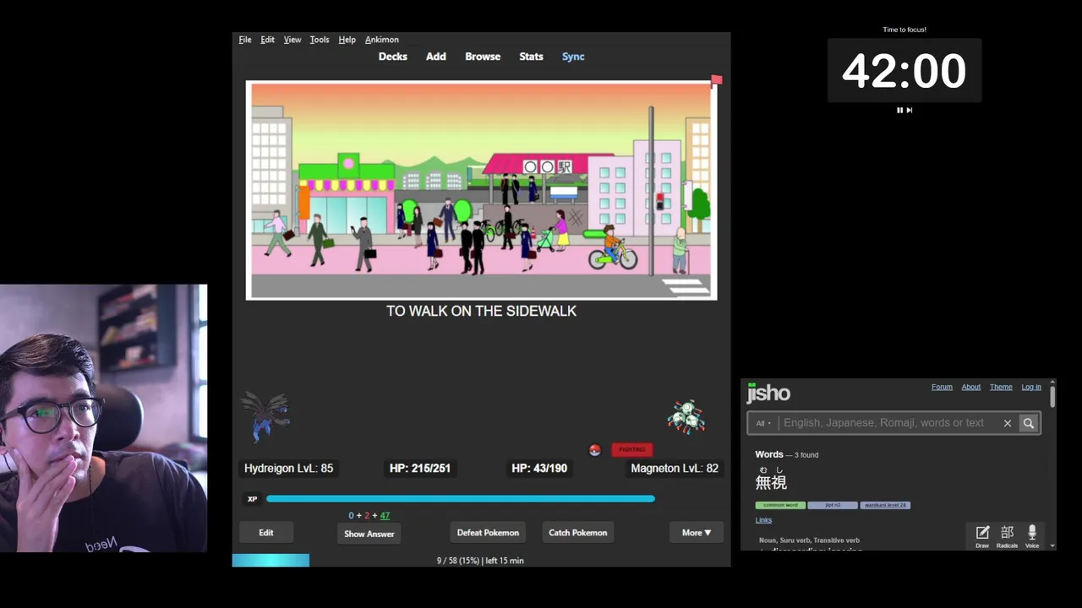
Task: Click 'Noun, Suru verb, Transitive verb' text
Action: point(810,540)
